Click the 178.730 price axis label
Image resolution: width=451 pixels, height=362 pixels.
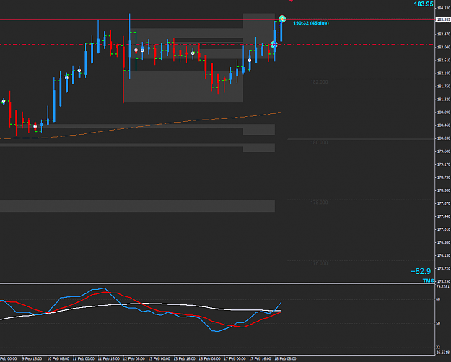click(x=444, y=177)
